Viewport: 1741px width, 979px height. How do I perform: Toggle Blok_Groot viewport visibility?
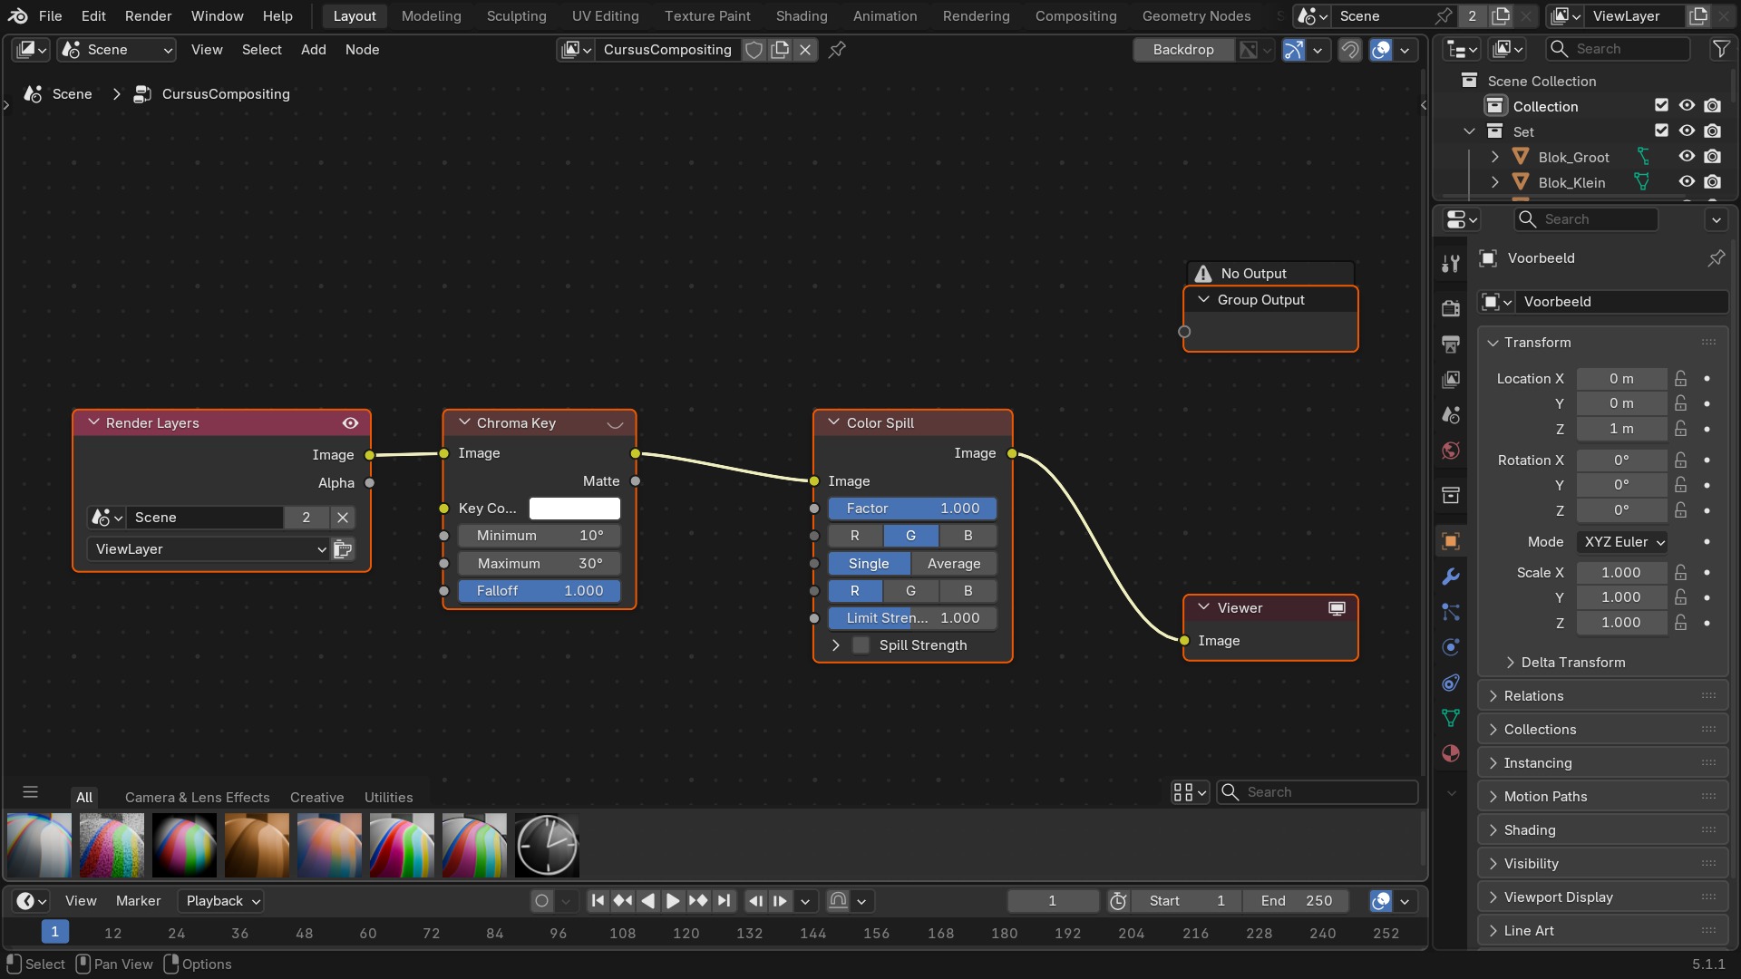[x=1687, y=157]
